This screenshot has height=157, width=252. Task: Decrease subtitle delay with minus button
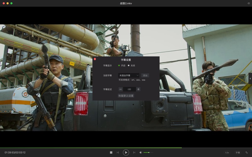pyautogui.click(x=121, y=89)
